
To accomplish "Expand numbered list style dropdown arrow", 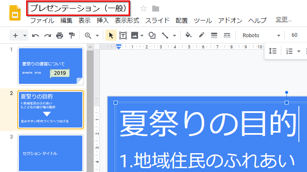I will click(298, 51).
